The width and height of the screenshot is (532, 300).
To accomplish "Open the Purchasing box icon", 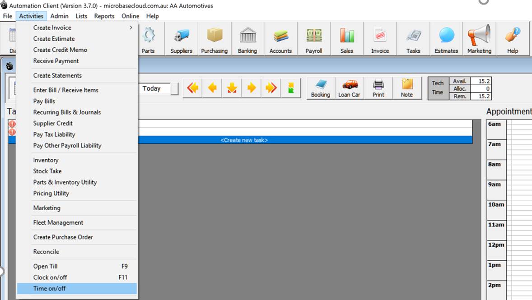I will tap(214, 39).
